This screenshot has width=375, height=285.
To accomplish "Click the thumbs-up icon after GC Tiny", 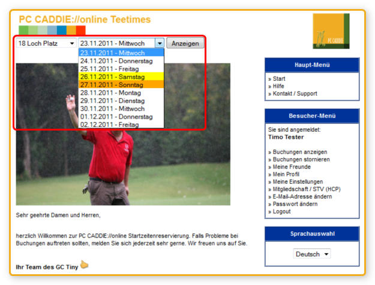I will point(85,264).
